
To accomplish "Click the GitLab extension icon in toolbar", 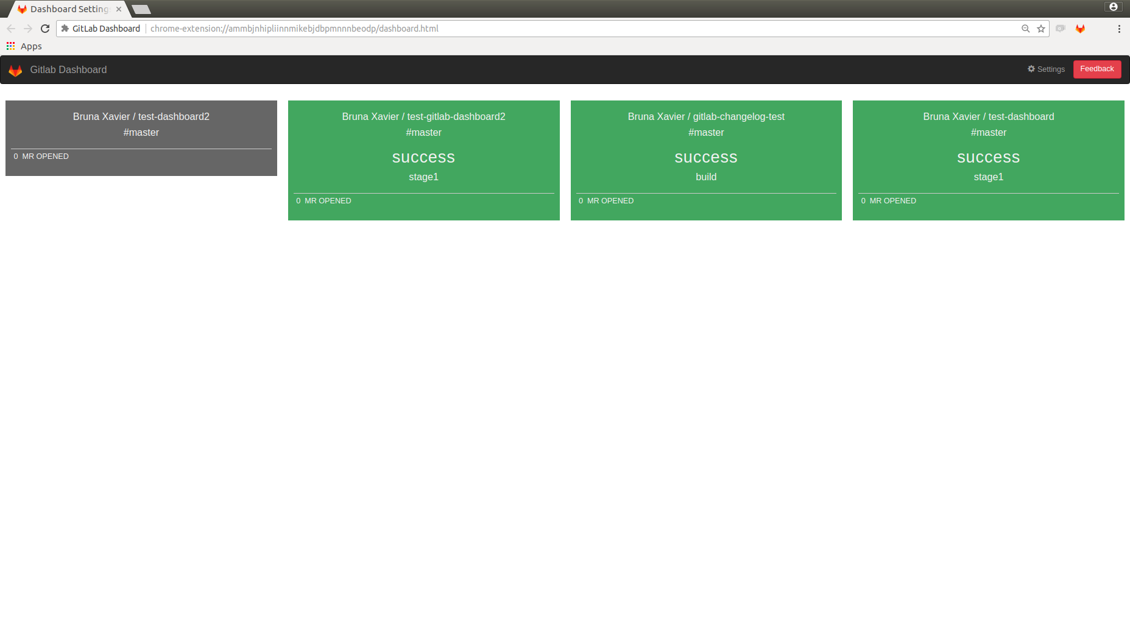I will tap(1080, 29).
